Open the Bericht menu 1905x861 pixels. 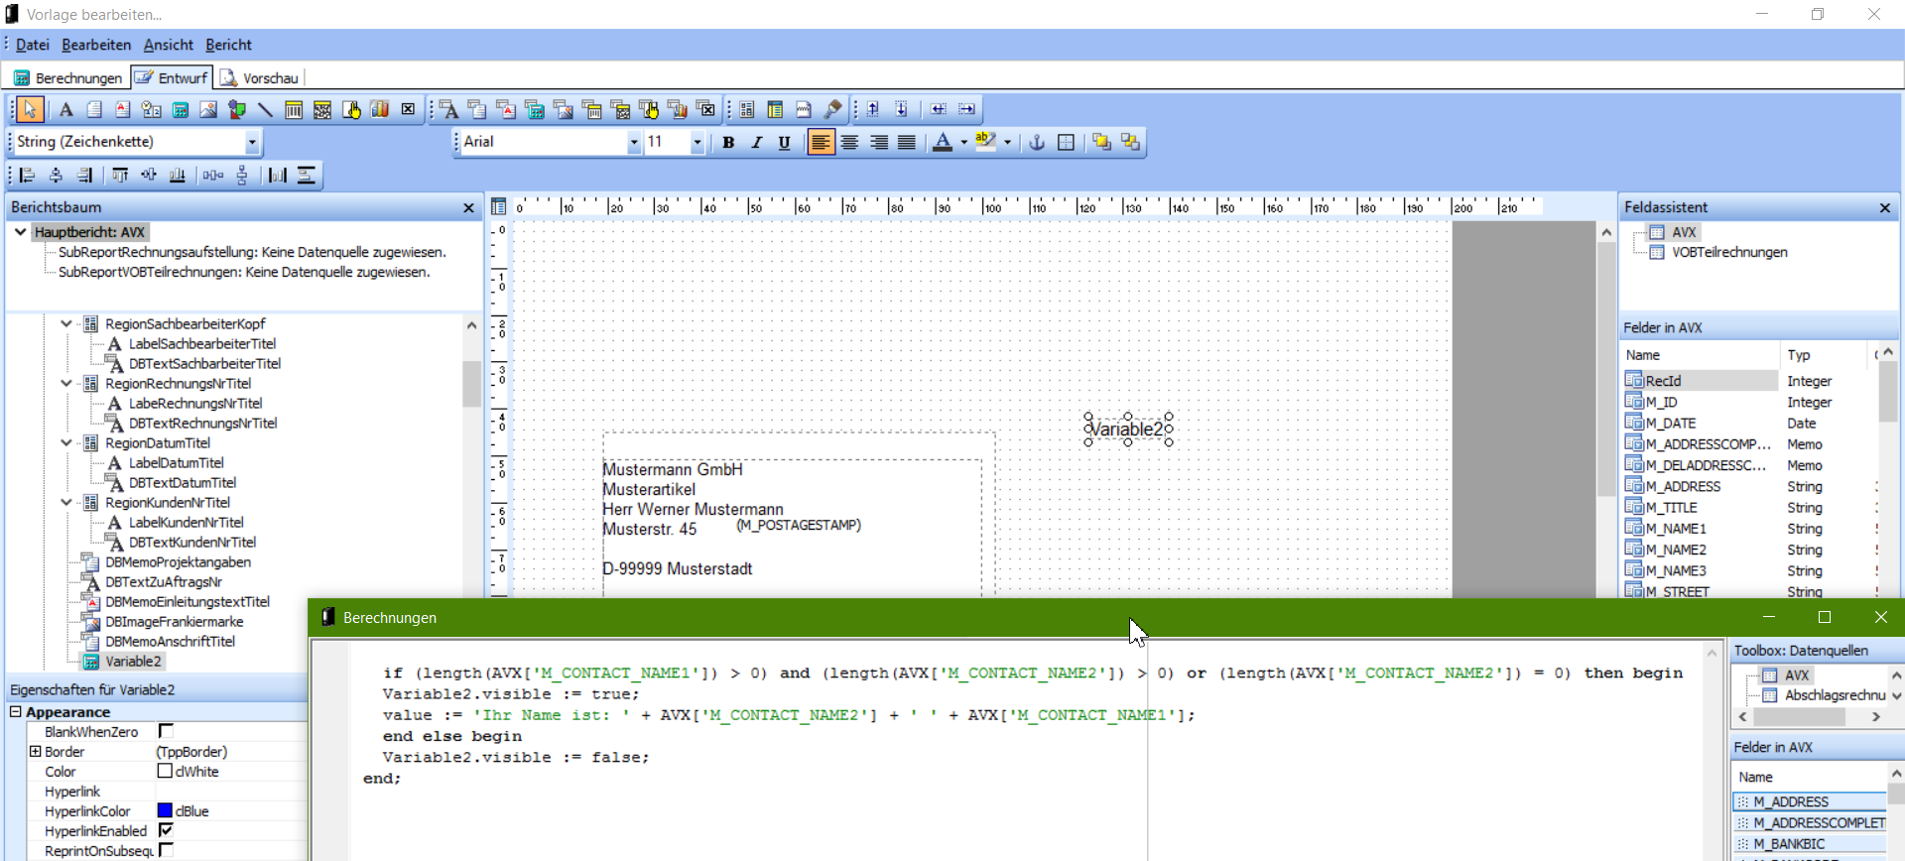pyautogui.click(x=228, y=45)
